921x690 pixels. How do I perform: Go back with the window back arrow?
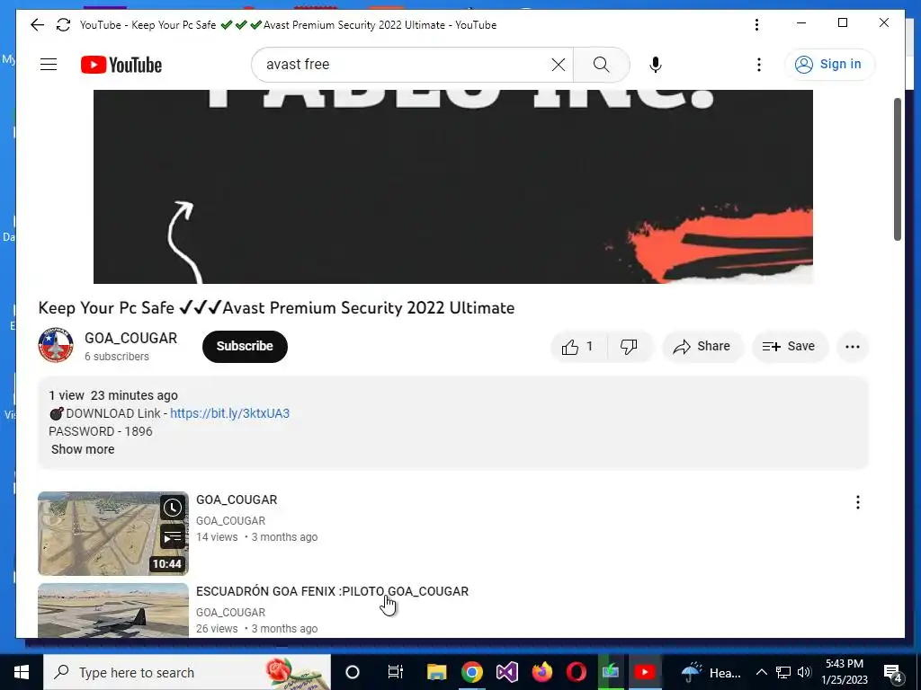pyautogui.click(x=37, y=24)
